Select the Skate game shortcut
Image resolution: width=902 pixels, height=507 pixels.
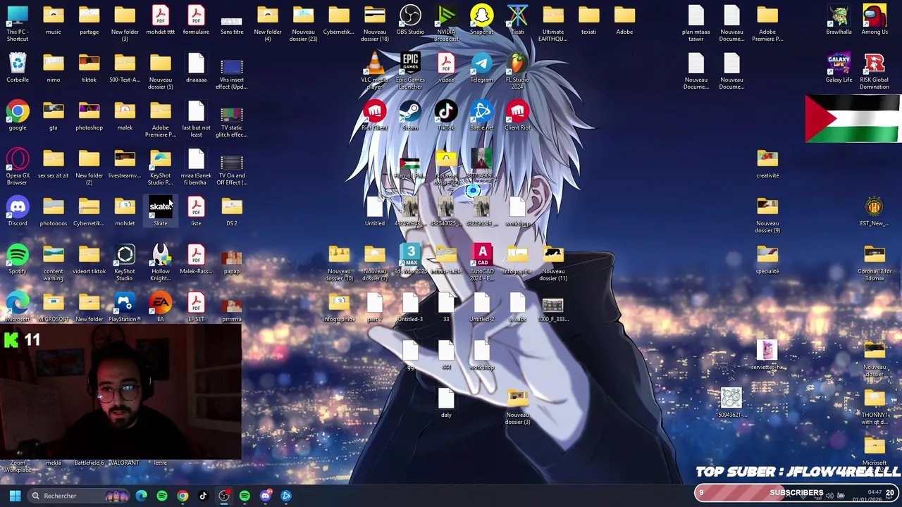(161, 212)
